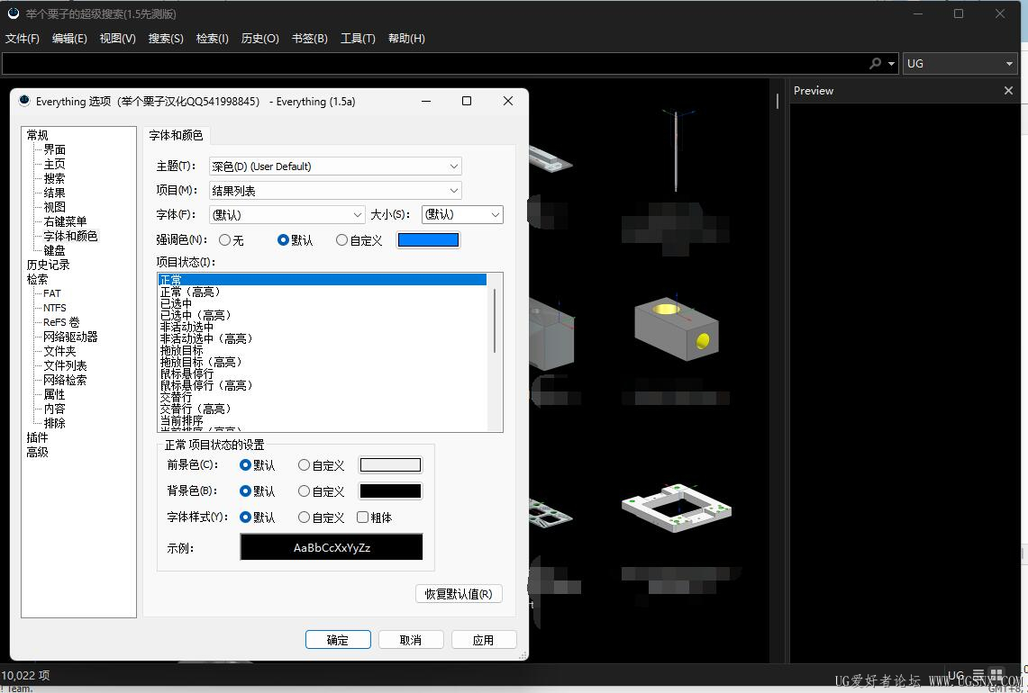Image resolution: width=1028 pixels, height=693 pixels.
Task: Open the 编辑(E) menu
Action: coord(69,39)
